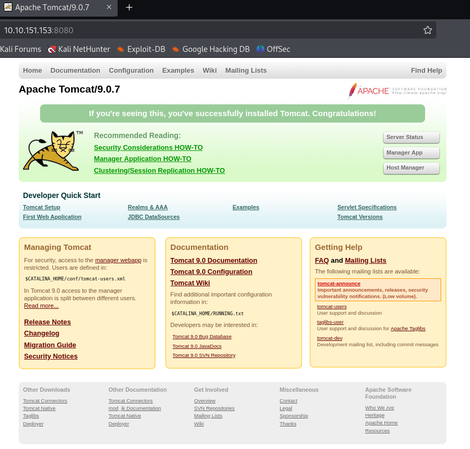Open Tomcat 9.0 Documentation link
The width and height of the screenshot is (470, 449).
(x=214, y=261)
